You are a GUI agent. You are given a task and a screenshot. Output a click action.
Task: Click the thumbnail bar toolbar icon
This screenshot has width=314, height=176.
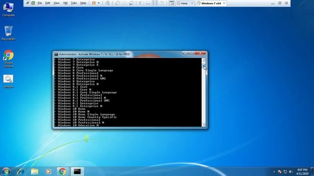click(x=148, y=3)
